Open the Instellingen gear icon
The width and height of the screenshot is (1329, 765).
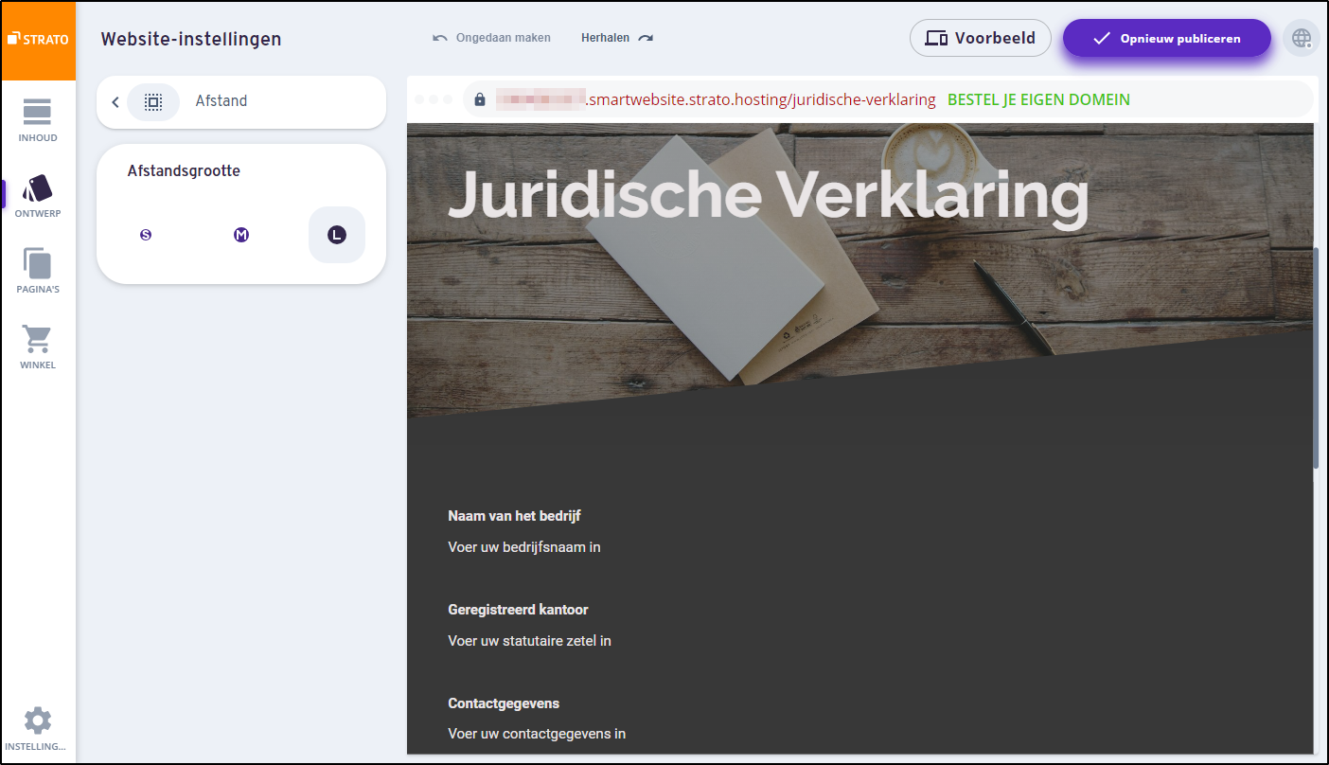click(x=38, y=721)
